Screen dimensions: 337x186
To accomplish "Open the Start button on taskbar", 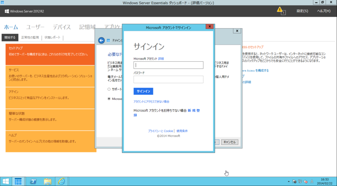I will (x=6, y=181).
